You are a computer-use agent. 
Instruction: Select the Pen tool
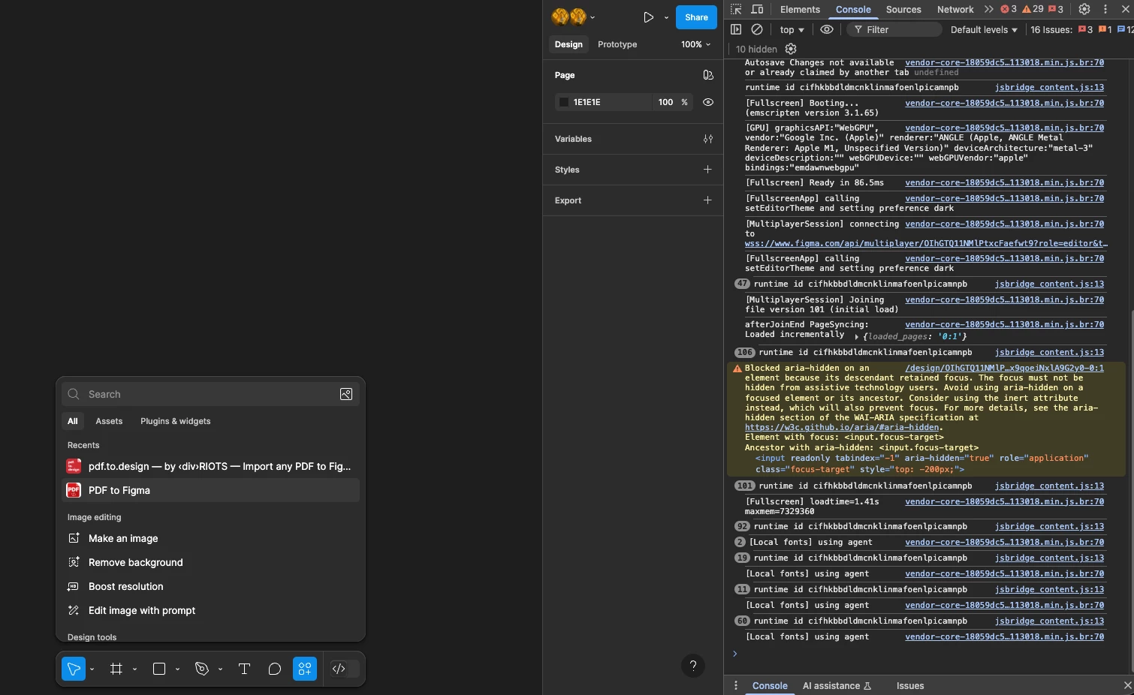tap(202, 669)
